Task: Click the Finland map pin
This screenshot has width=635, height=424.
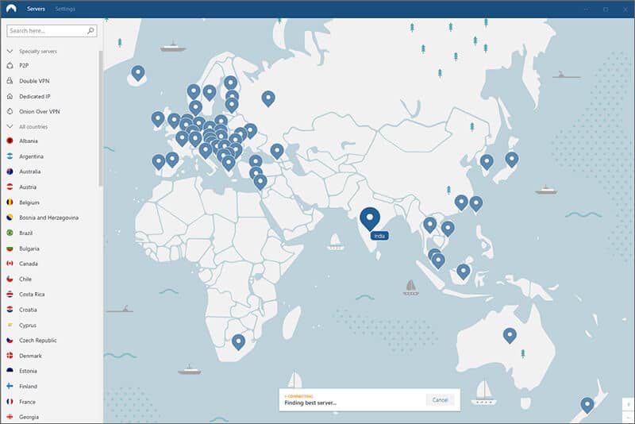Action: pyautogui.click(x=230, y=83)
